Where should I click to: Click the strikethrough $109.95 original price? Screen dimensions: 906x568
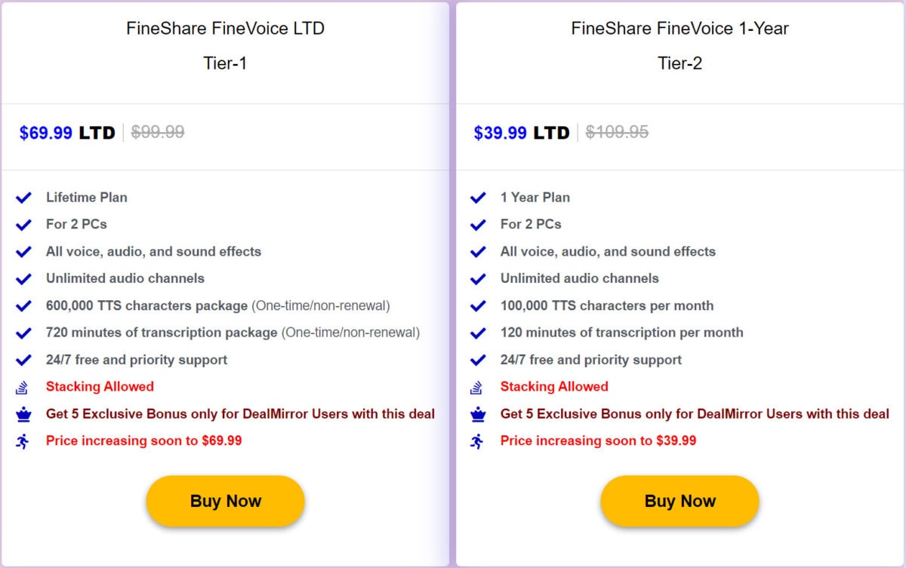click(x=616, y=132)
